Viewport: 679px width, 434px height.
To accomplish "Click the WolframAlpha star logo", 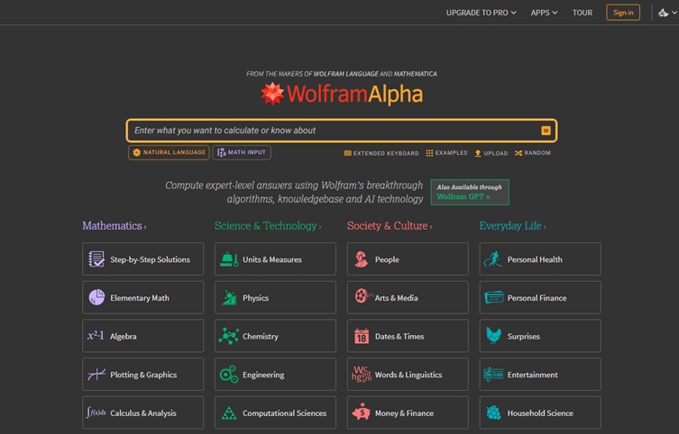I will pyautogui.click(x=272, y=94).
